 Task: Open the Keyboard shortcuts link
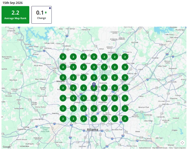[x=145, y=148]
